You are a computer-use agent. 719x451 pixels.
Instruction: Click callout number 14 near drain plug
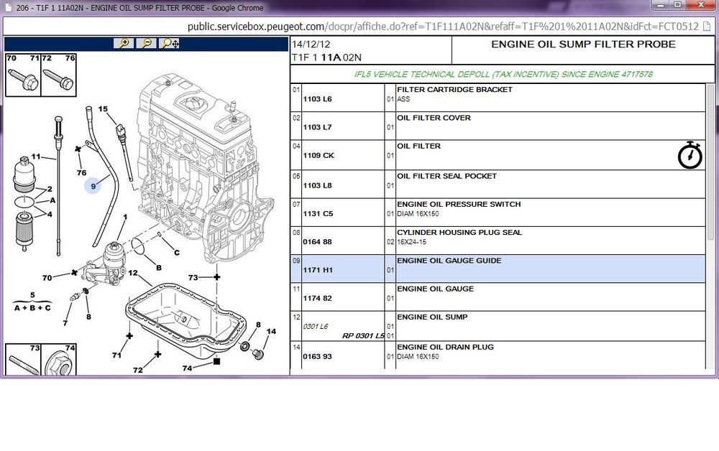pos(272,331)
